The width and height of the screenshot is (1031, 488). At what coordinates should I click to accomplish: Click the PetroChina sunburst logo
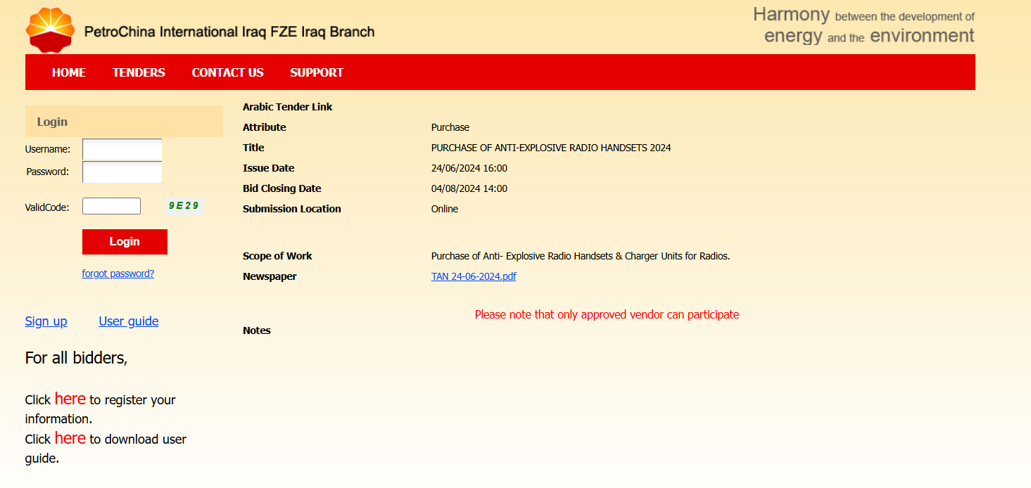tap(49, 30)
